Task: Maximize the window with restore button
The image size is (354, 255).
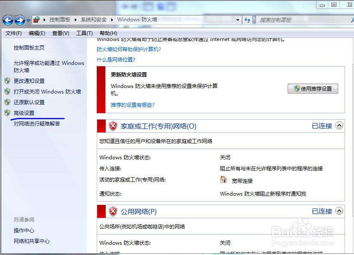Action: (x=334, y=5)
